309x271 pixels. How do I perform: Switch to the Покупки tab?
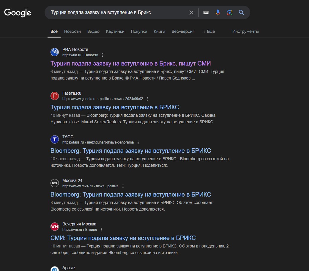pyautogui.click(x=139, y=31)
